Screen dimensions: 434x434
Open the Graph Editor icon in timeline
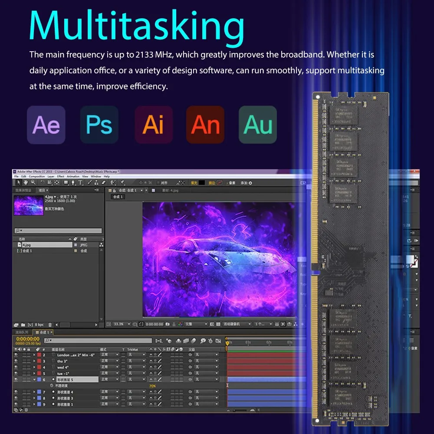(218, 341)
